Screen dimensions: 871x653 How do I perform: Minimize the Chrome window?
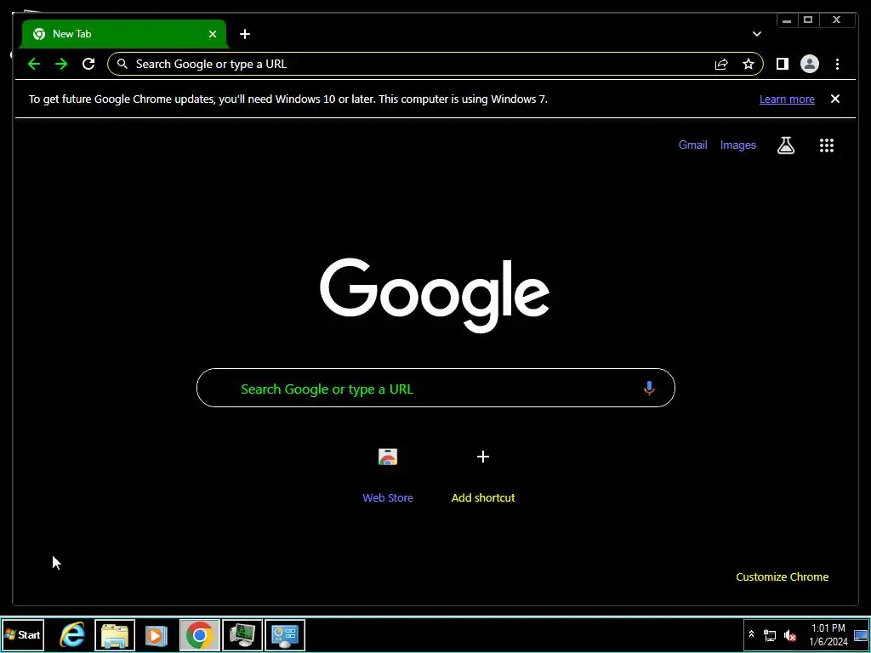click(x=787, y=20)
